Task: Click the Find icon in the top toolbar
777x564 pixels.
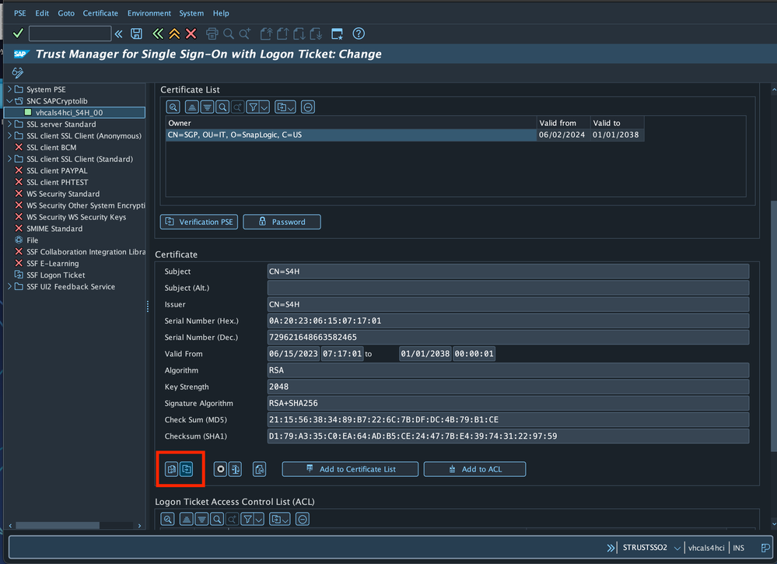Action: (229, 33)
